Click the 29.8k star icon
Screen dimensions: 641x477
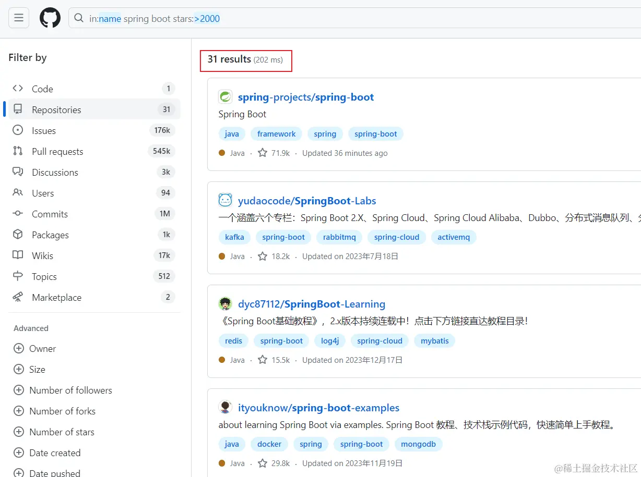(263, 463)
